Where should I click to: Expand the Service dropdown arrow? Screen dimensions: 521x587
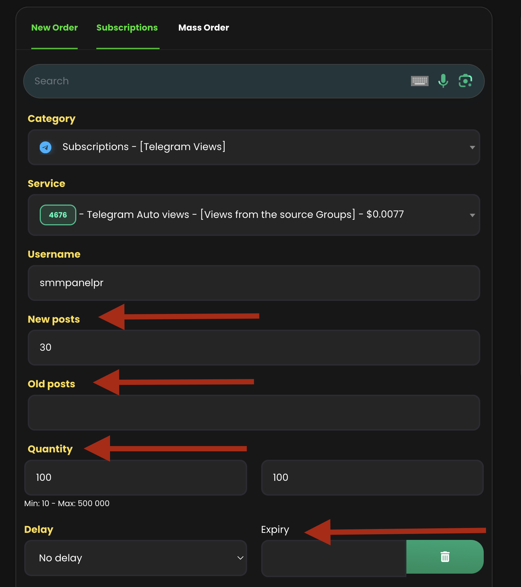[x=472, y=215]
